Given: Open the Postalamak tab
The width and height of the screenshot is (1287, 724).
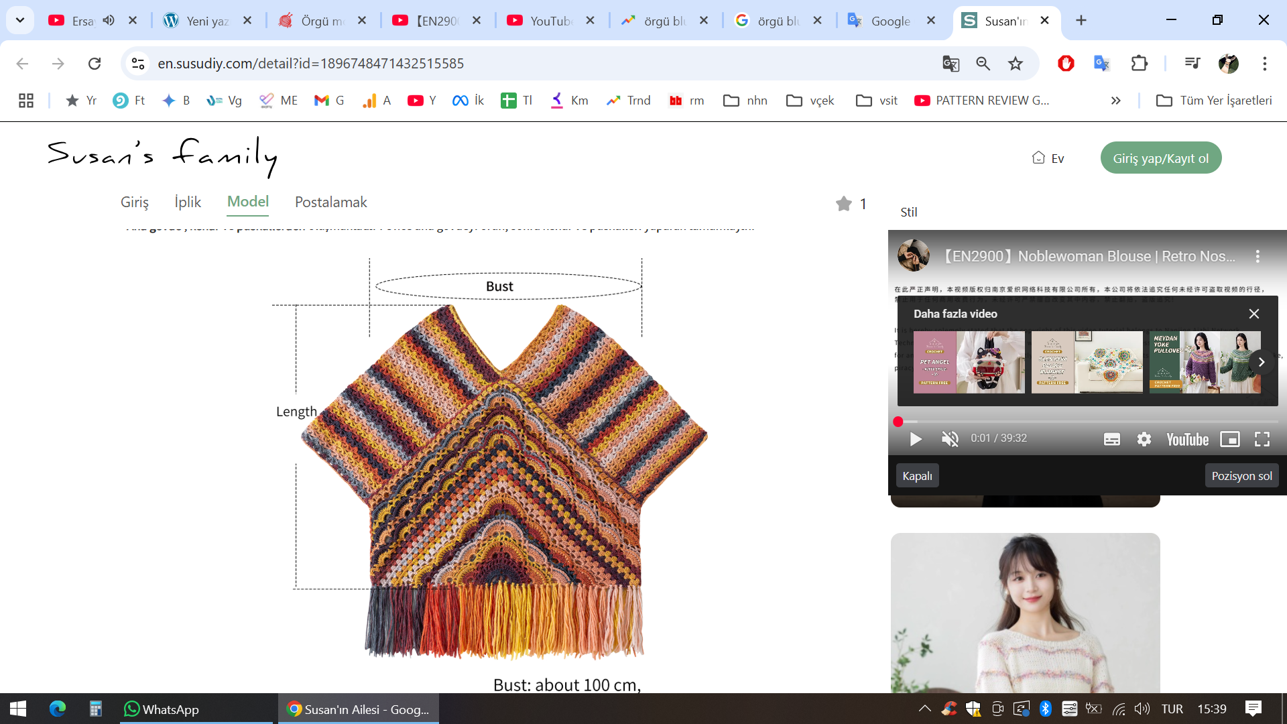Looking at the screenshot, I should (x=330, y=202).
